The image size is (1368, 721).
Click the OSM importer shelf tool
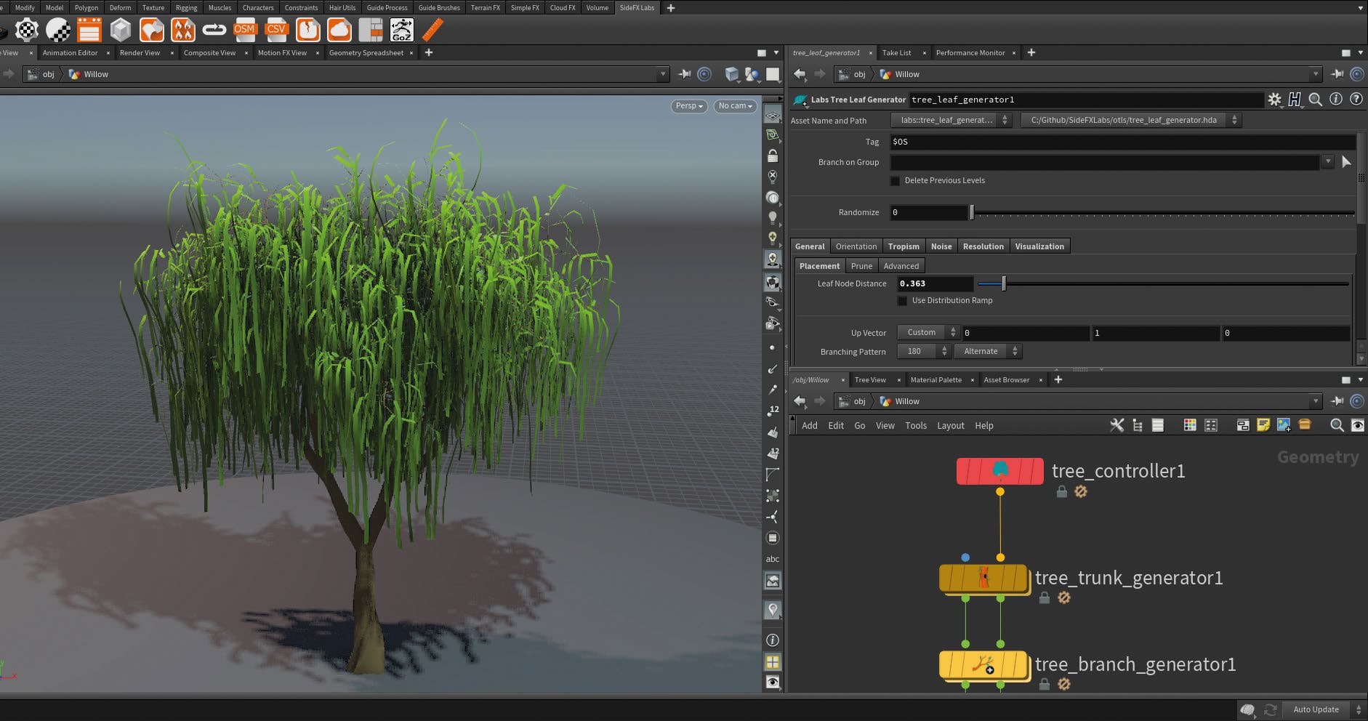(245, 30)
